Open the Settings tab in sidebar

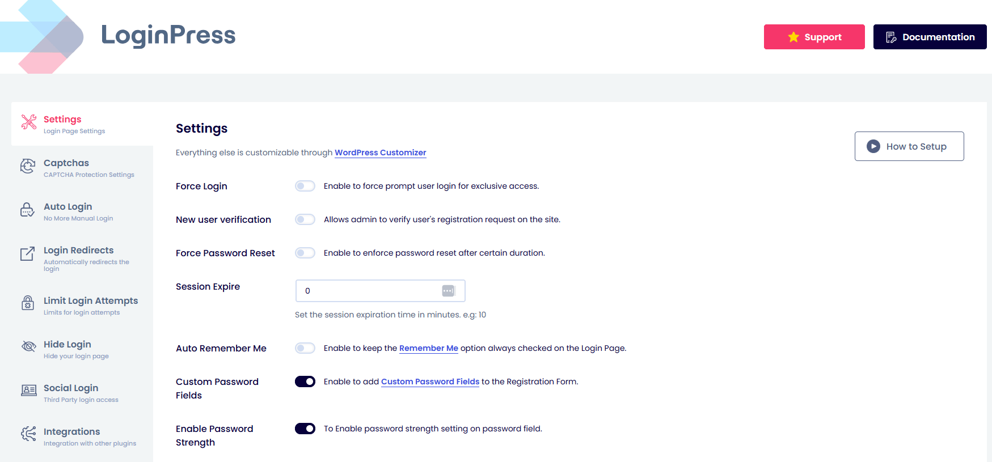click(82, 124)
